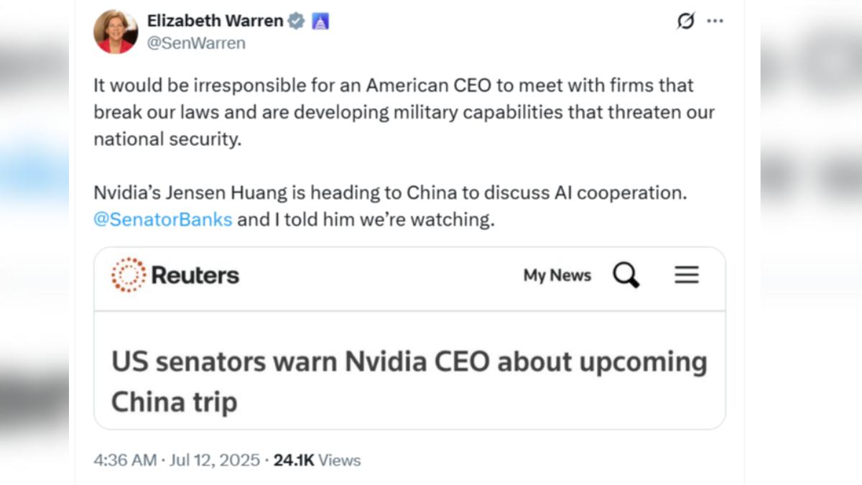Click the 4:36 AM post time
This screenshot has height=485, width=862.
pos(125,460)
